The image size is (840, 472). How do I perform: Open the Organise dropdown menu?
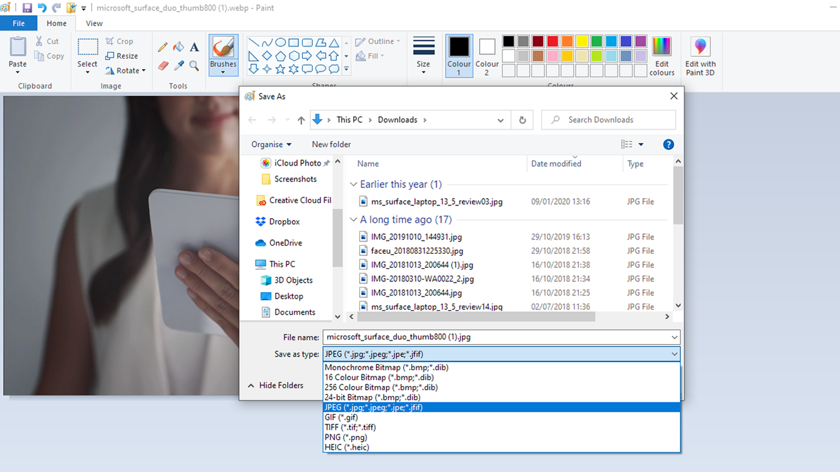point(271,144)
